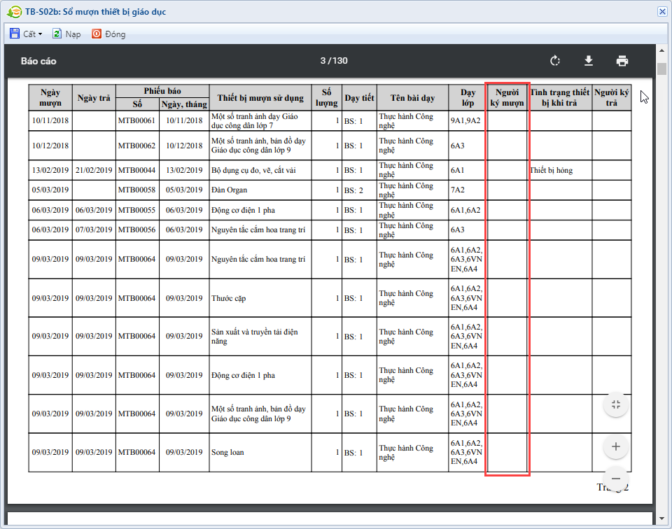The width and height of the screenshot is (672, 529).
Task: Click the scrollbar down arrow
Action: 661,519
